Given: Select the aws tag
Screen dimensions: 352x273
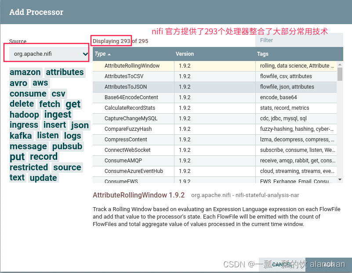Looking at the screenshot, I should pyautogui.click(x=40, y=83).
